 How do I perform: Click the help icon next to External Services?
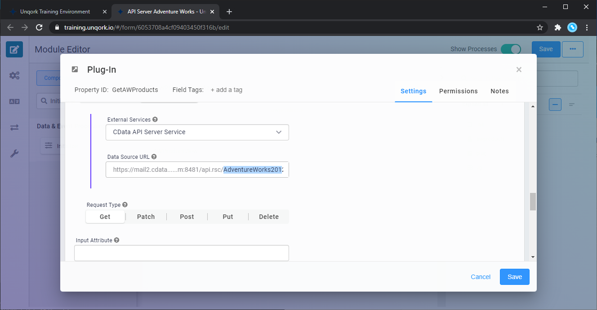coord(155,120)
